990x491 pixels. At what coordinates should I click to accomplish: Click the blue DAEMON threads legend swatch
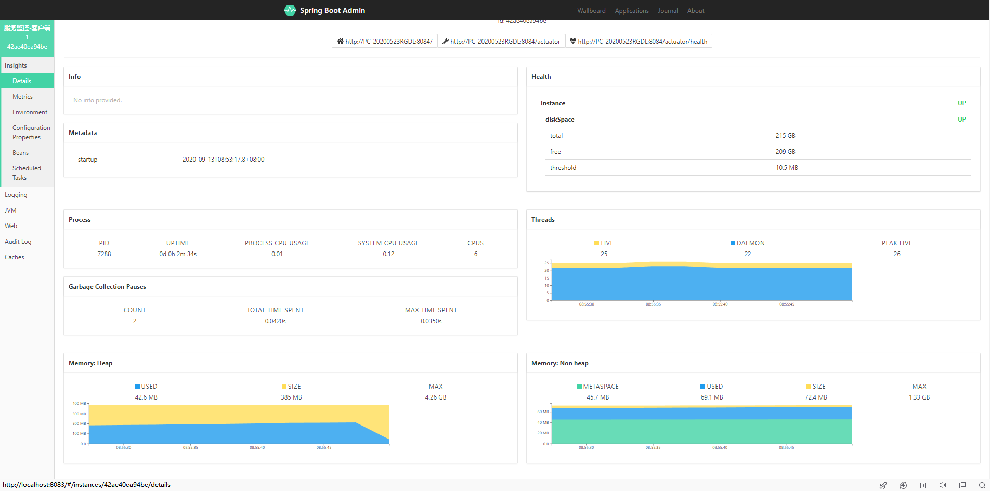coord(733,243)
